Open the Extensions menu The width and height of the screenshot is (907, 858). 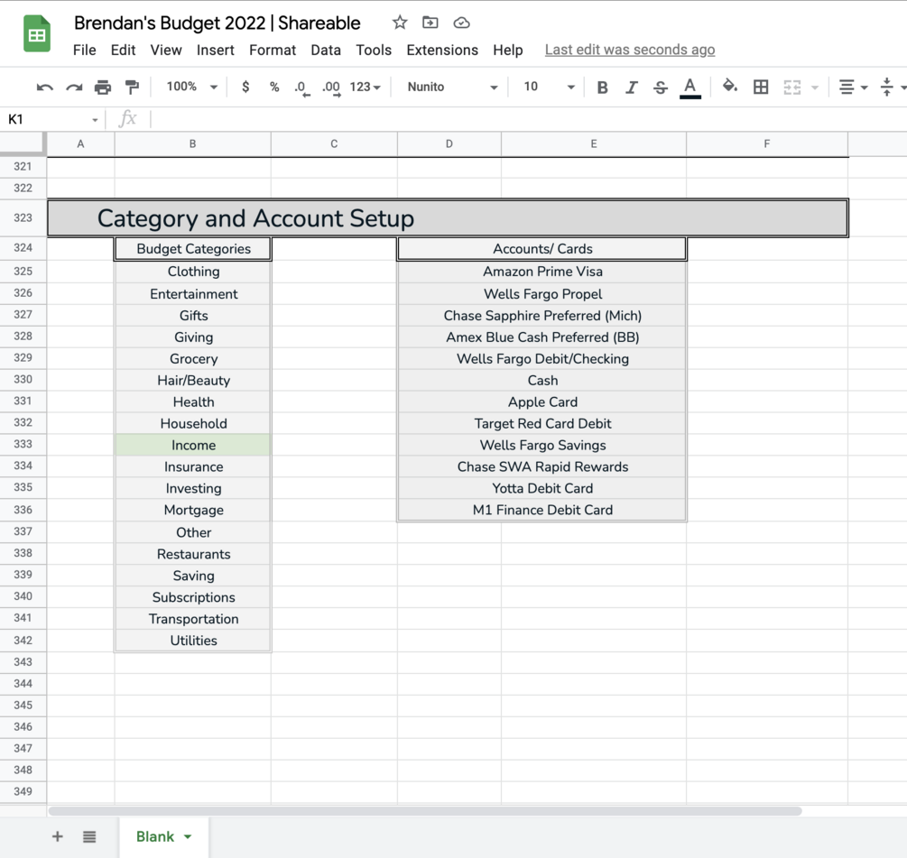pos(442,51)
